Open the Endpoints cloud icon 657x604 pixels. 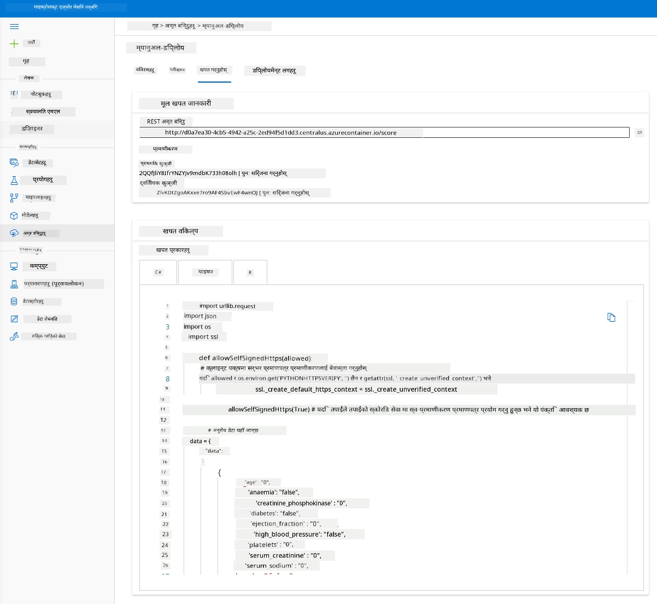(x=14, y=233)
